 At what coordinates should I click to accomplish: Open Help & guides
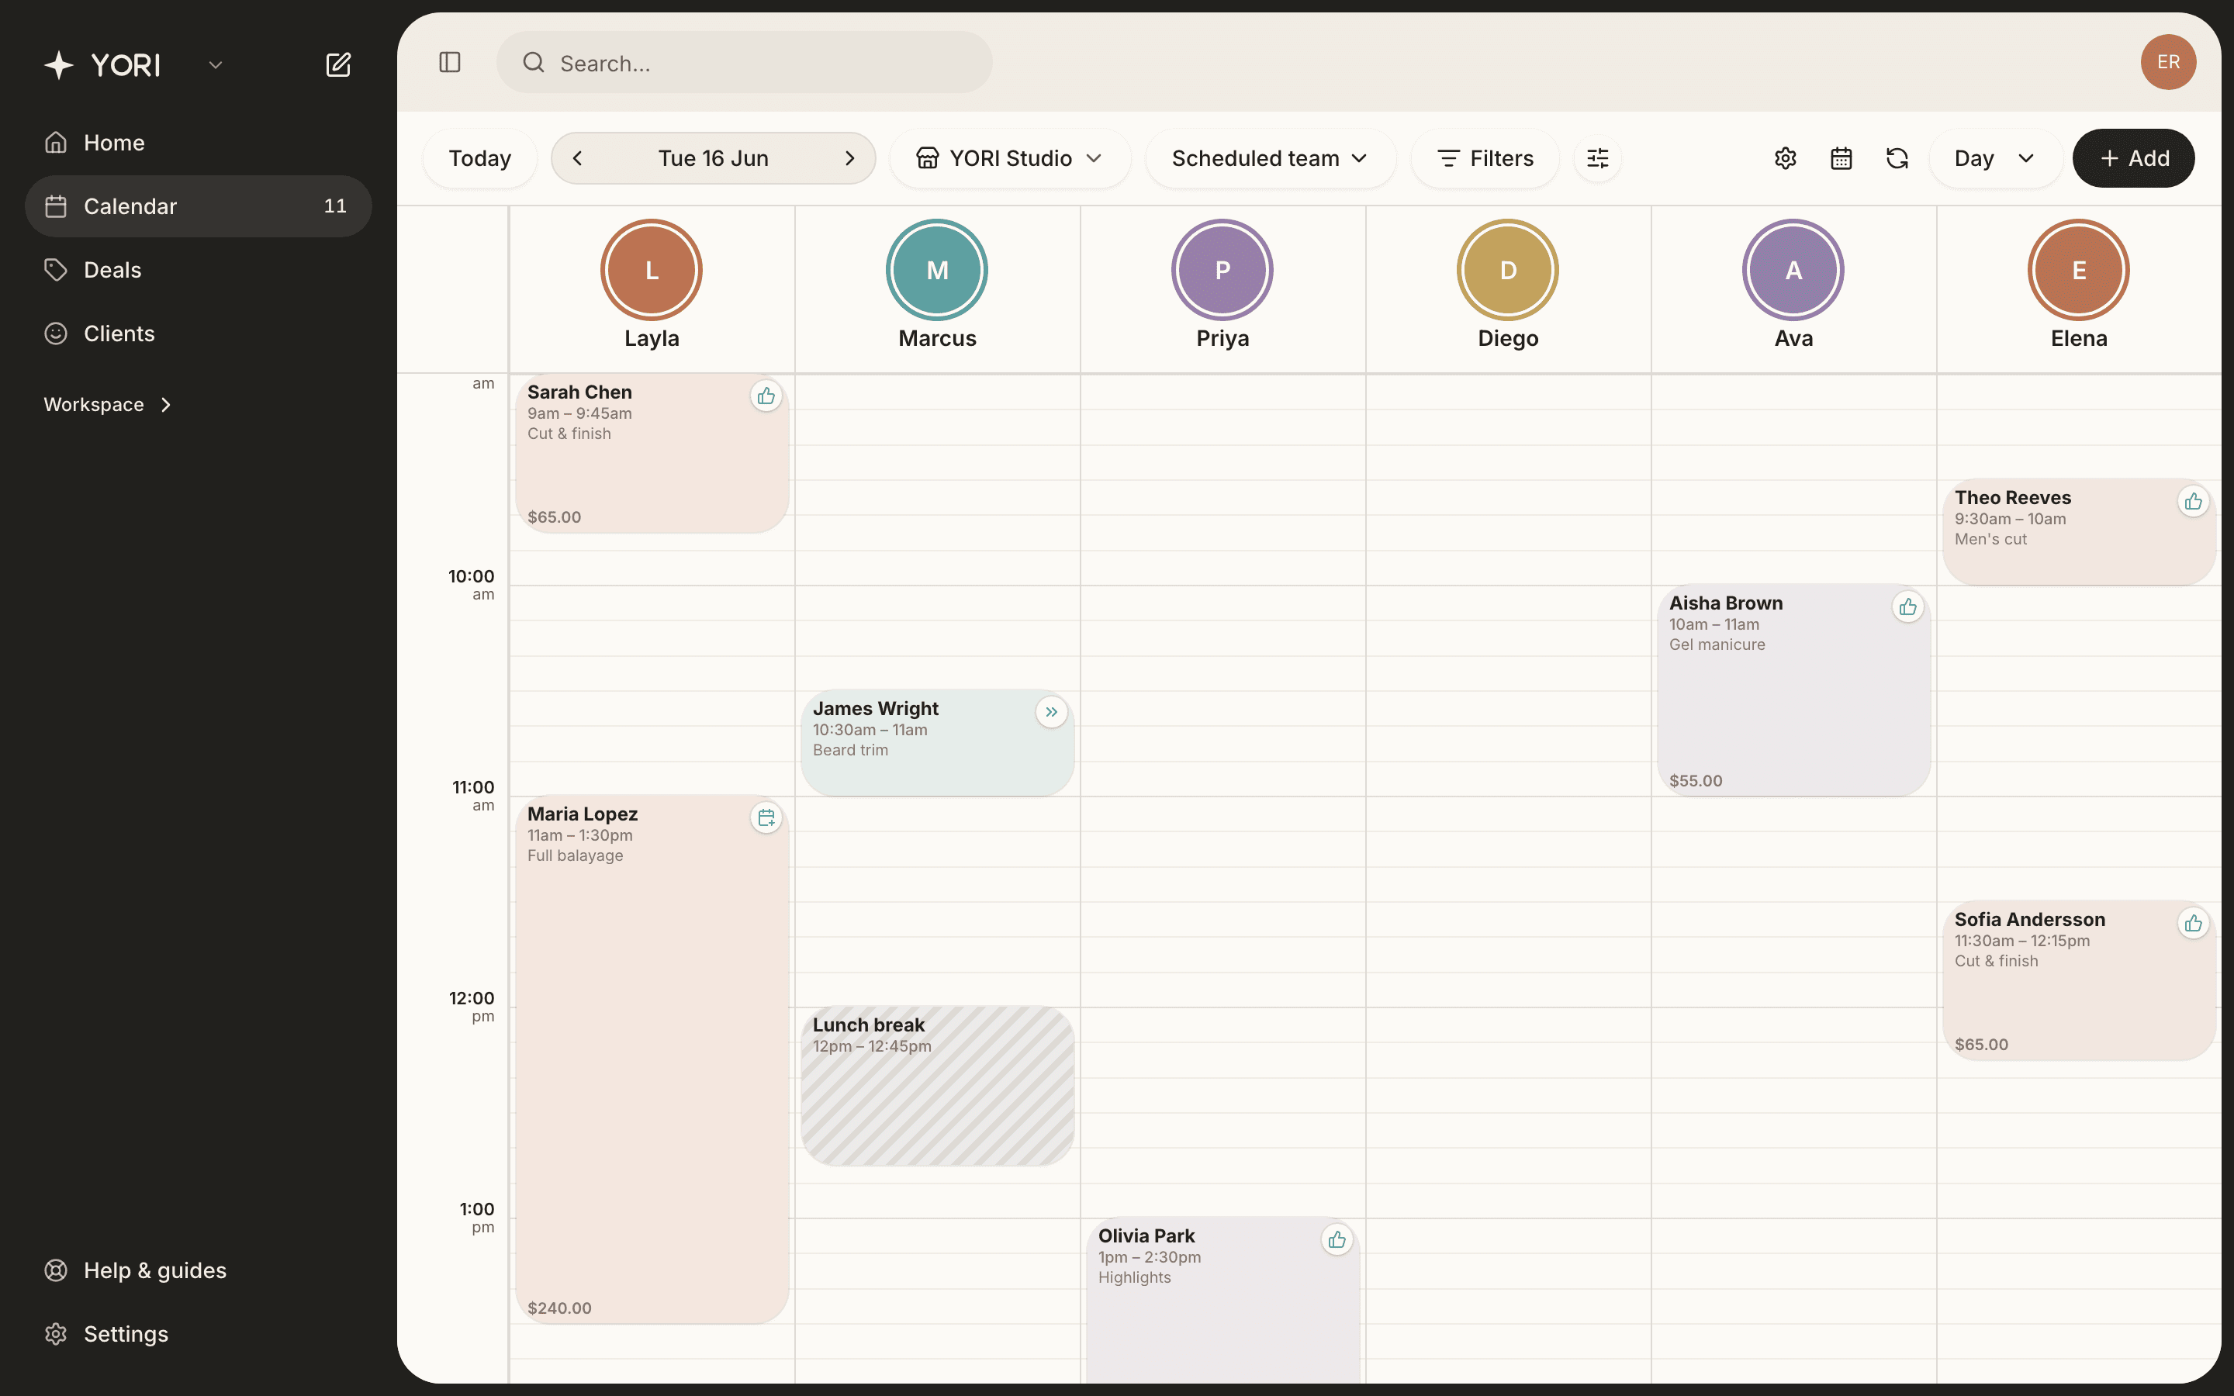(199, 1270)
